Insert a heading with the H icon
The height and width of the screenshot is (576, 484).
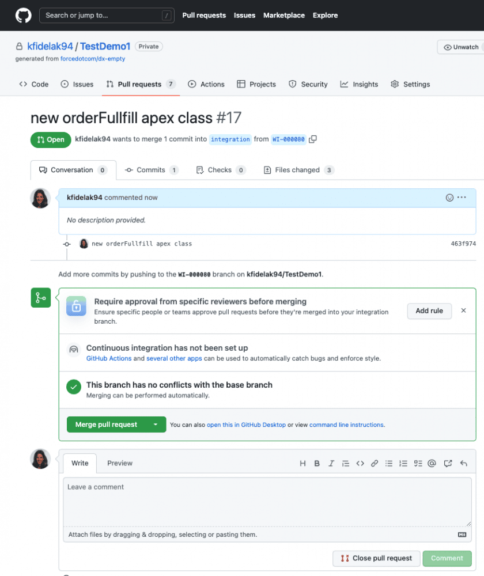tap(302, 464)
